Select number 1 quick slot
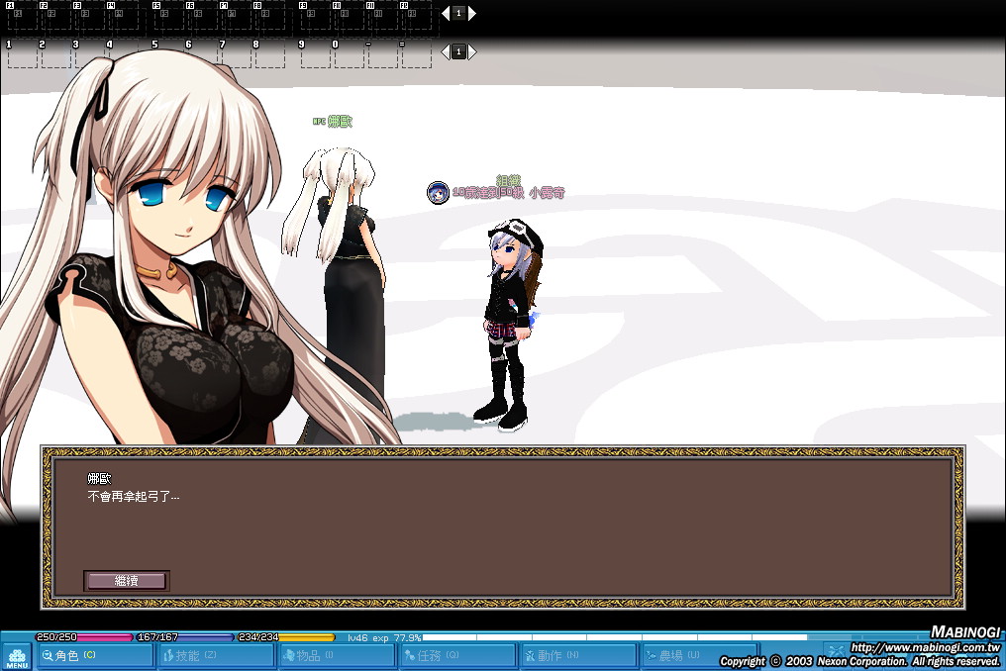 click(x=23, y=54)
